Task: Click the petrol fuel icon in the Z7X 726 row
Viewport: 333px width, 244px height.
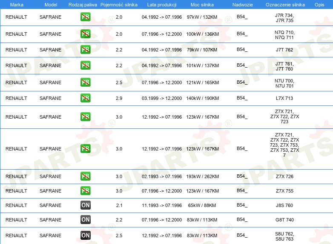Action: coord(85,176)
